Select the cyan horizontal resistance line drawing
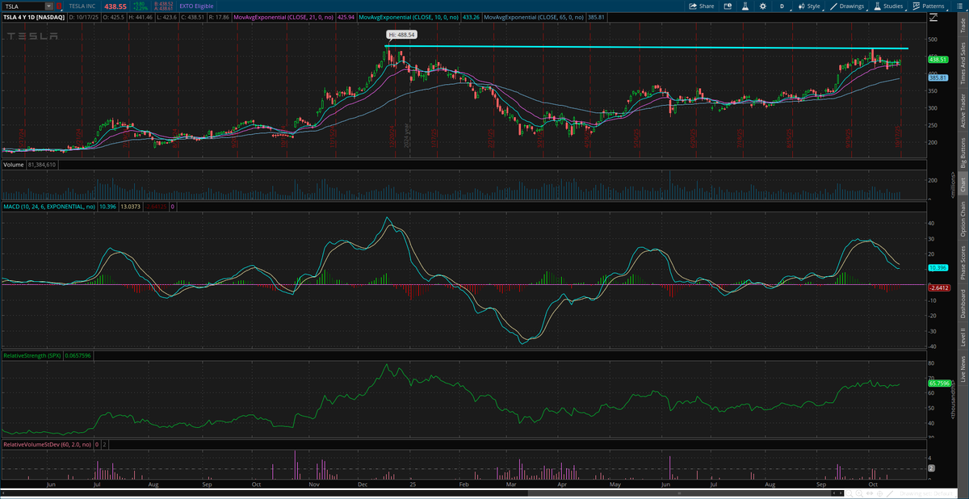Viewport: 969px width, 499px height. pos(646,48)
